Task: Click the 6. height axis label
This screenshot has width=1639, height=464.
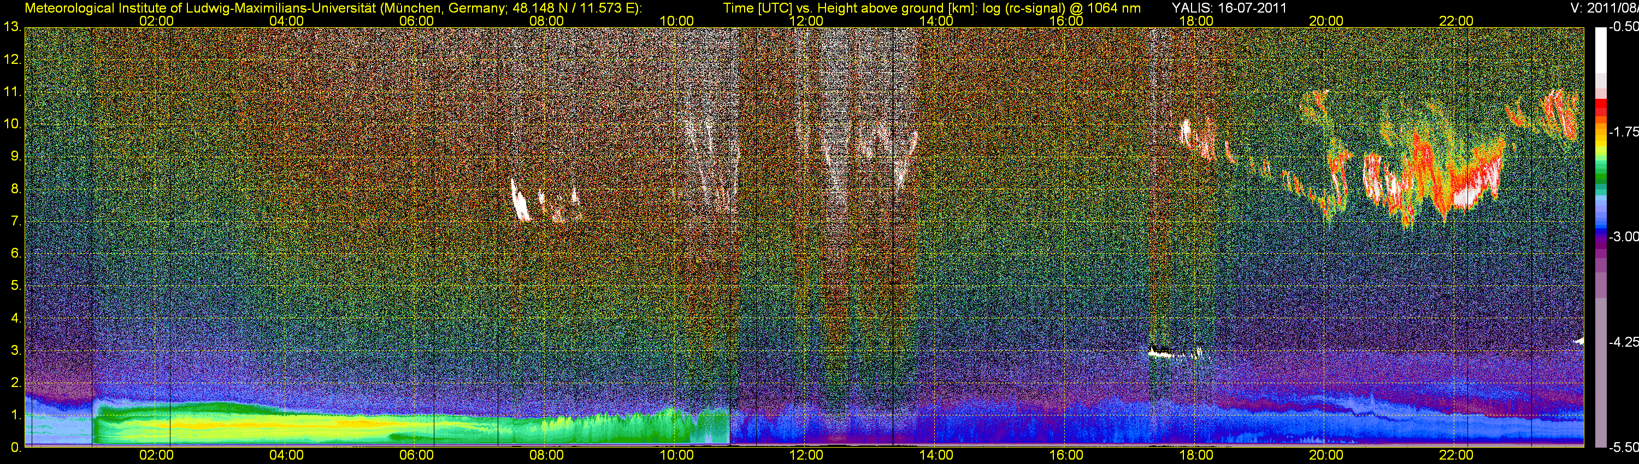Action: [16, 253]
